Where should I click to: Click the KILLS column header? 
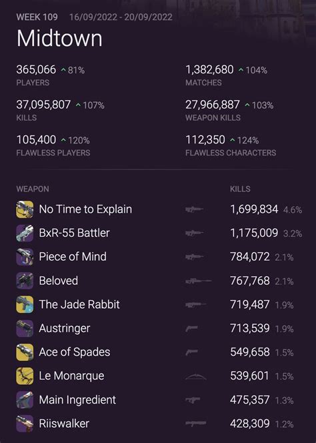click(240, 189)
